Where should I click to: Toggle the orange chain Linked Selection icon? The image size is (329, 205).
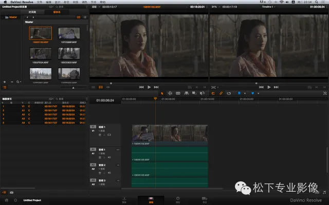[221, 93]
